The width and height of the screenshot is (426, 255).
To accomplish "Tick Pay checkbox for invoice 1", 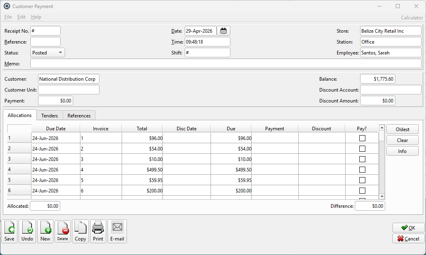I will [x=362, y=138].
